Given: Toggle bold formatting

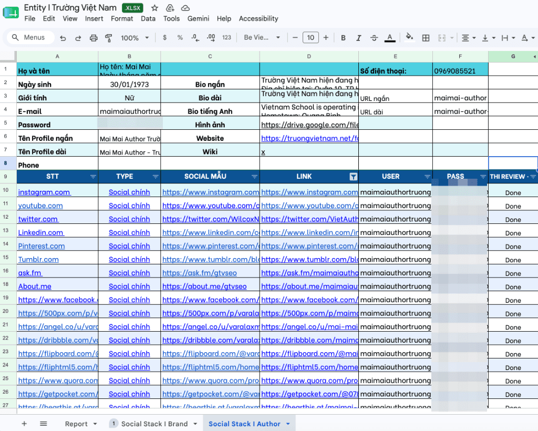Looking at the screenshot, I should 343,38.
